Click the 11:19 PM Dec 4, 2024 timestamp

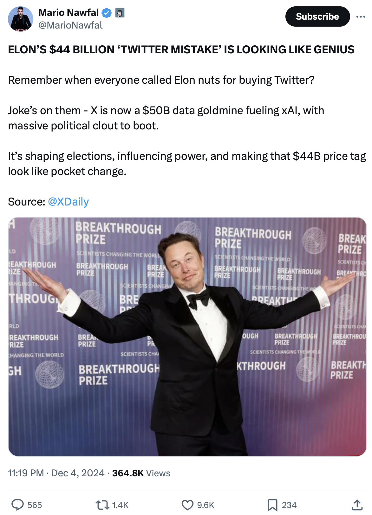coord(56,473)
